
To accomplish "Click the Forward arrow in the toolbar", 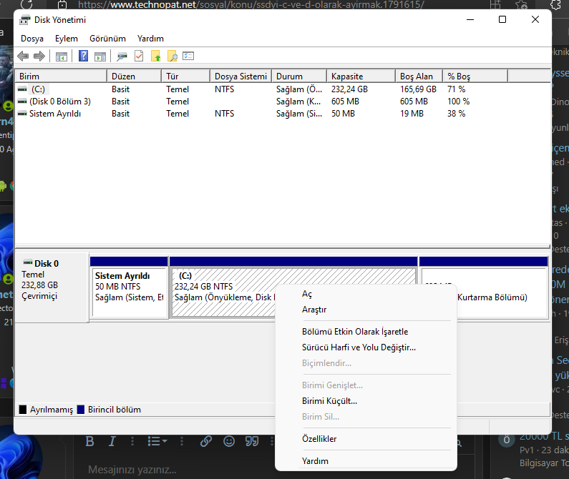I will (39, 56).
